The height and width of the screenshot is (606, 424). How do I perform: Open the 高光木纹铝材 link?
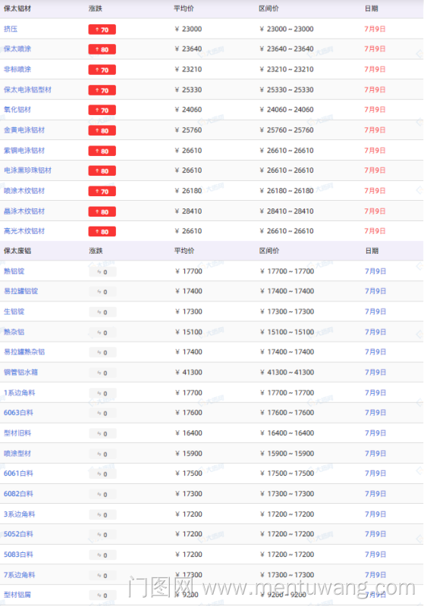(24, 231)
